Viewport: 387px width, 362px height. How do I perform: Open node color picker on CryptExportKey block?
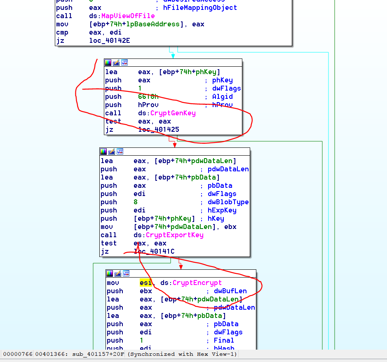click(x=103, y=152)
